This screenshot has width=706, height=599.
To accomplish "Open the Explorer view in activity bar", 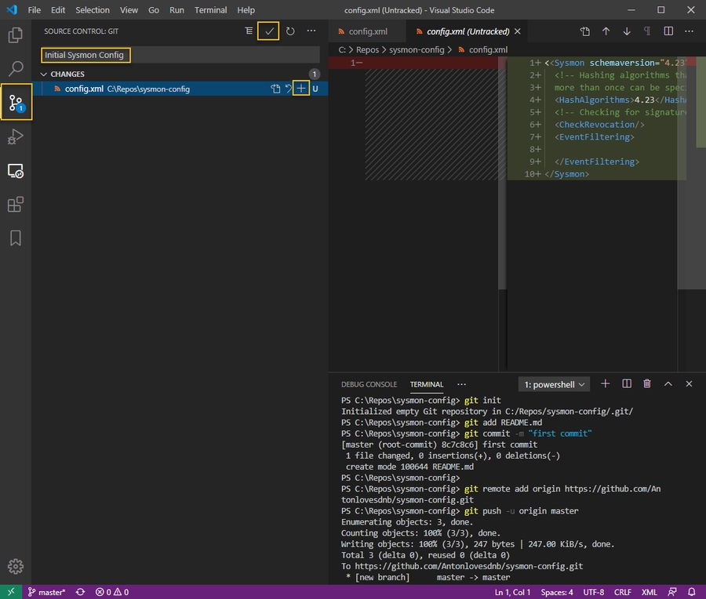I will pyautogui.click(x=16, y=35).
